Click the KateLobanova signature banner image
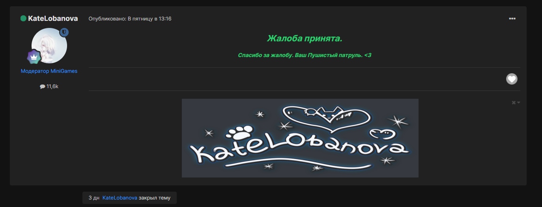 coord(300,138)
